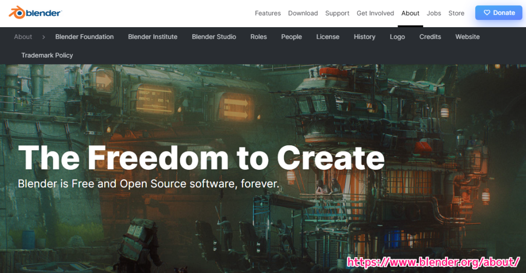
Task: Open Blender Studio sub-navigation link
Action: [214, 37]
